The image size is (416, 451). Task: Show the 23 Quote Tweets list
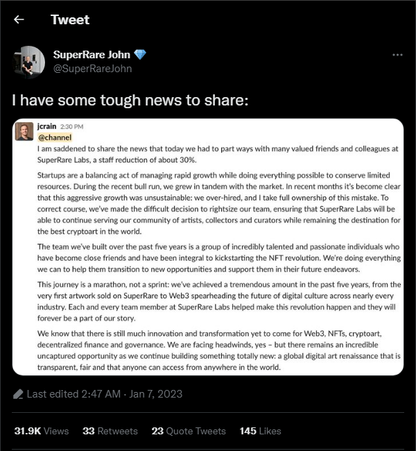pos(189,431)
